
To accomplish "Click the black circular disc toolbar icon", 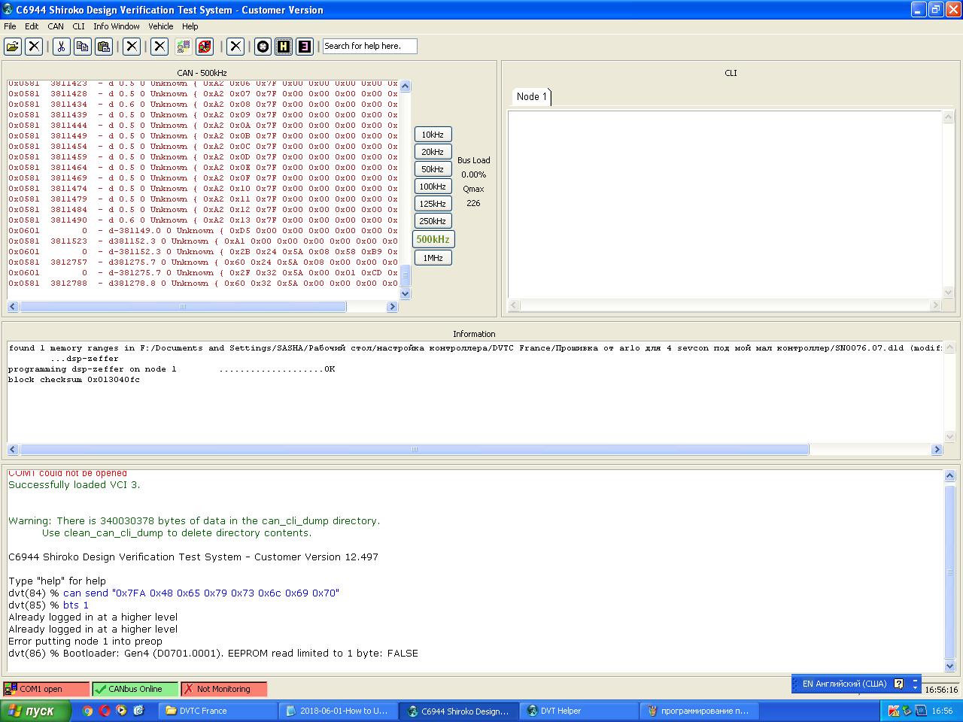I will coord(263,47).
